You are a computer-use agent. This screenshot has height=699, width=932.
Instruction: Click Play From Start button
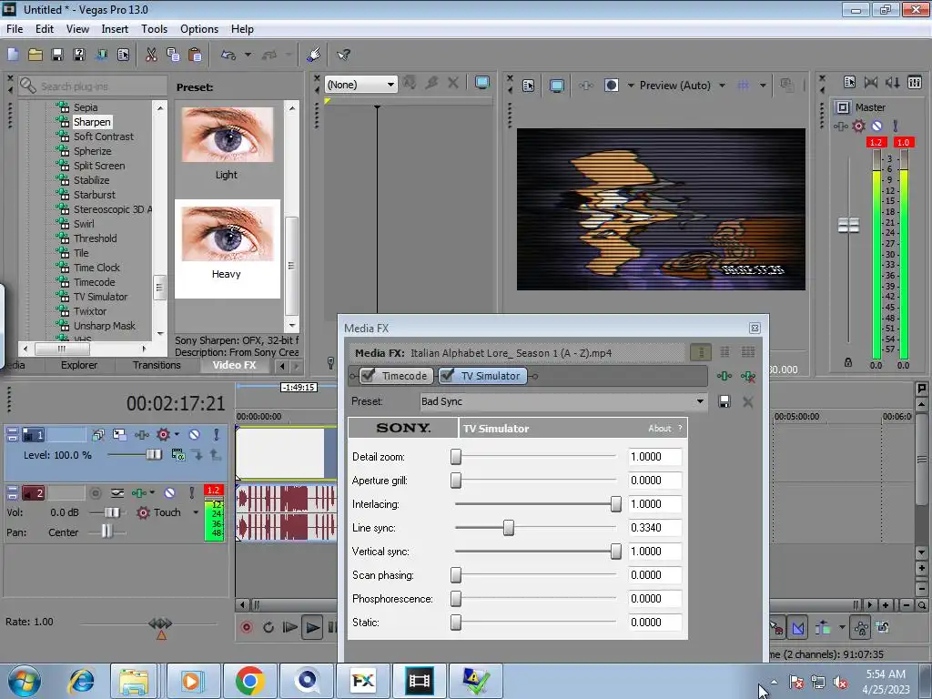tap(290, 627)
